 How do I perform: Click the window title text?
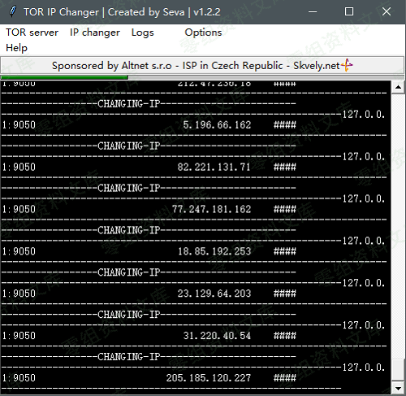coord(122,12)
